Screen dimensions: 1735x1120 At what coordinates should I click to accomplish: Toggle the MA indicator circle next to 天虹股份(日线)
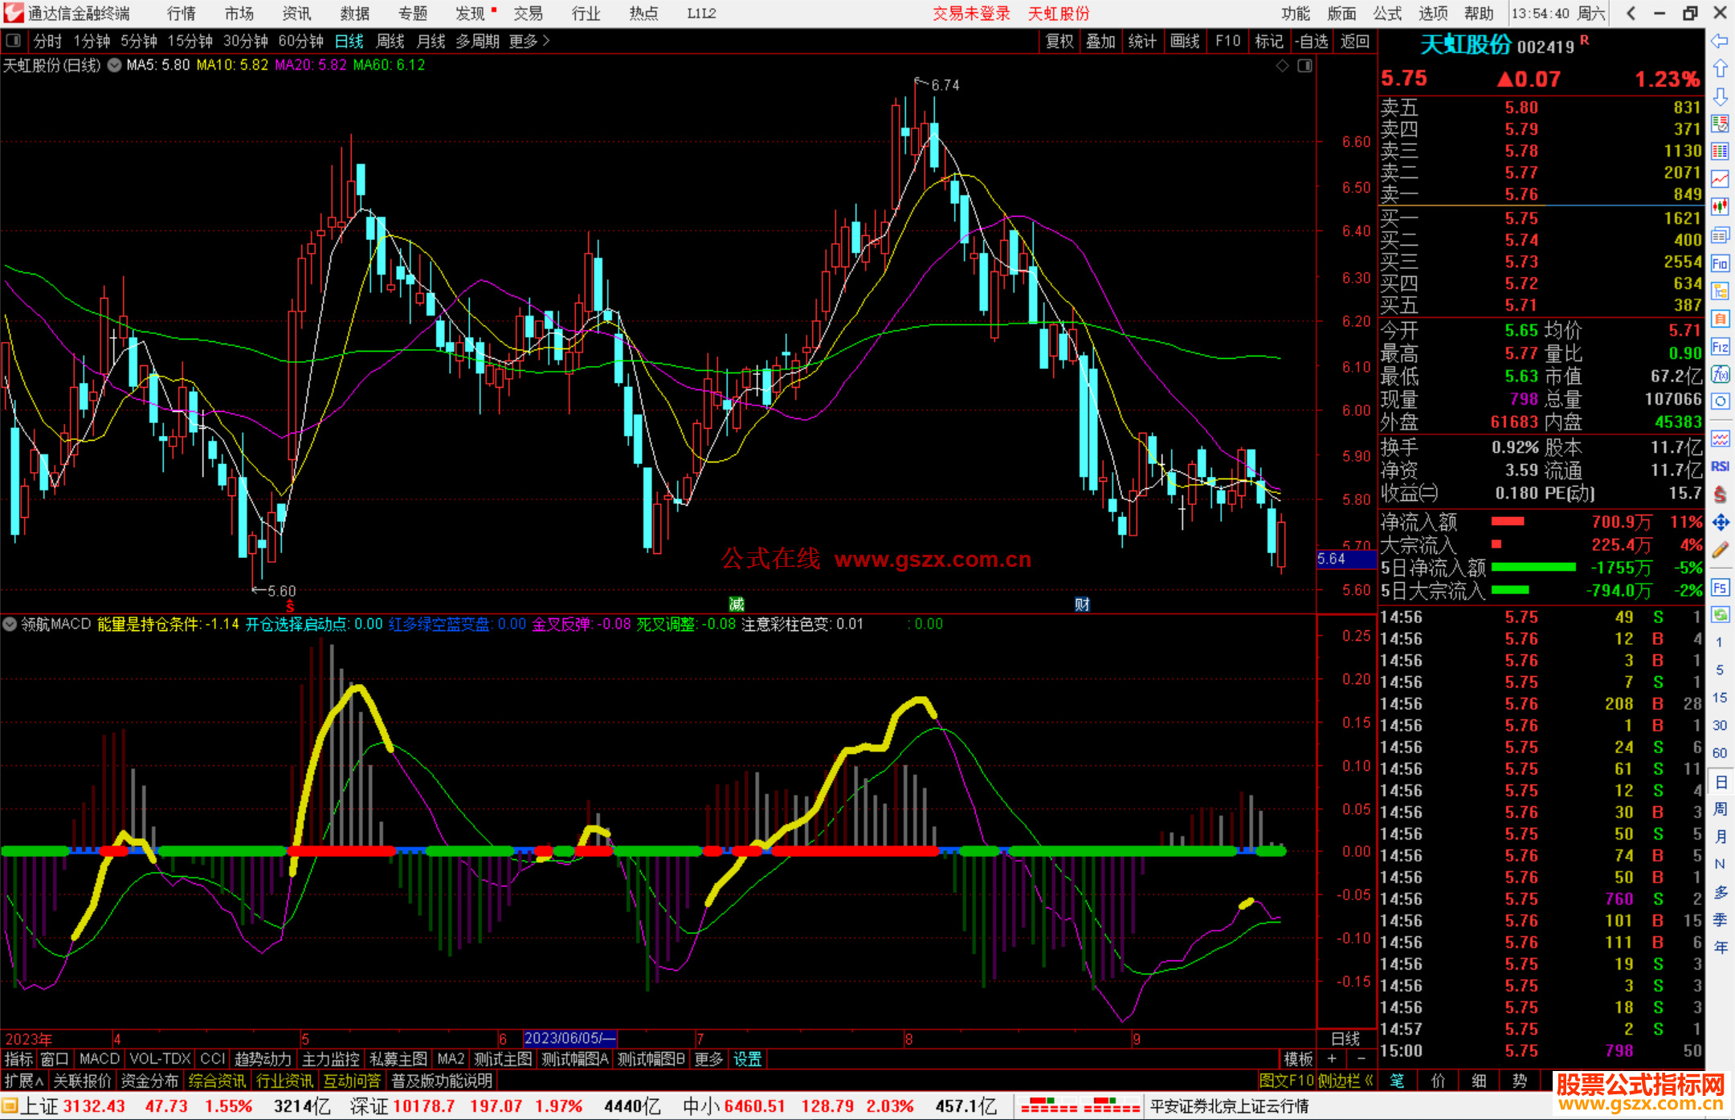click(115, 65)
